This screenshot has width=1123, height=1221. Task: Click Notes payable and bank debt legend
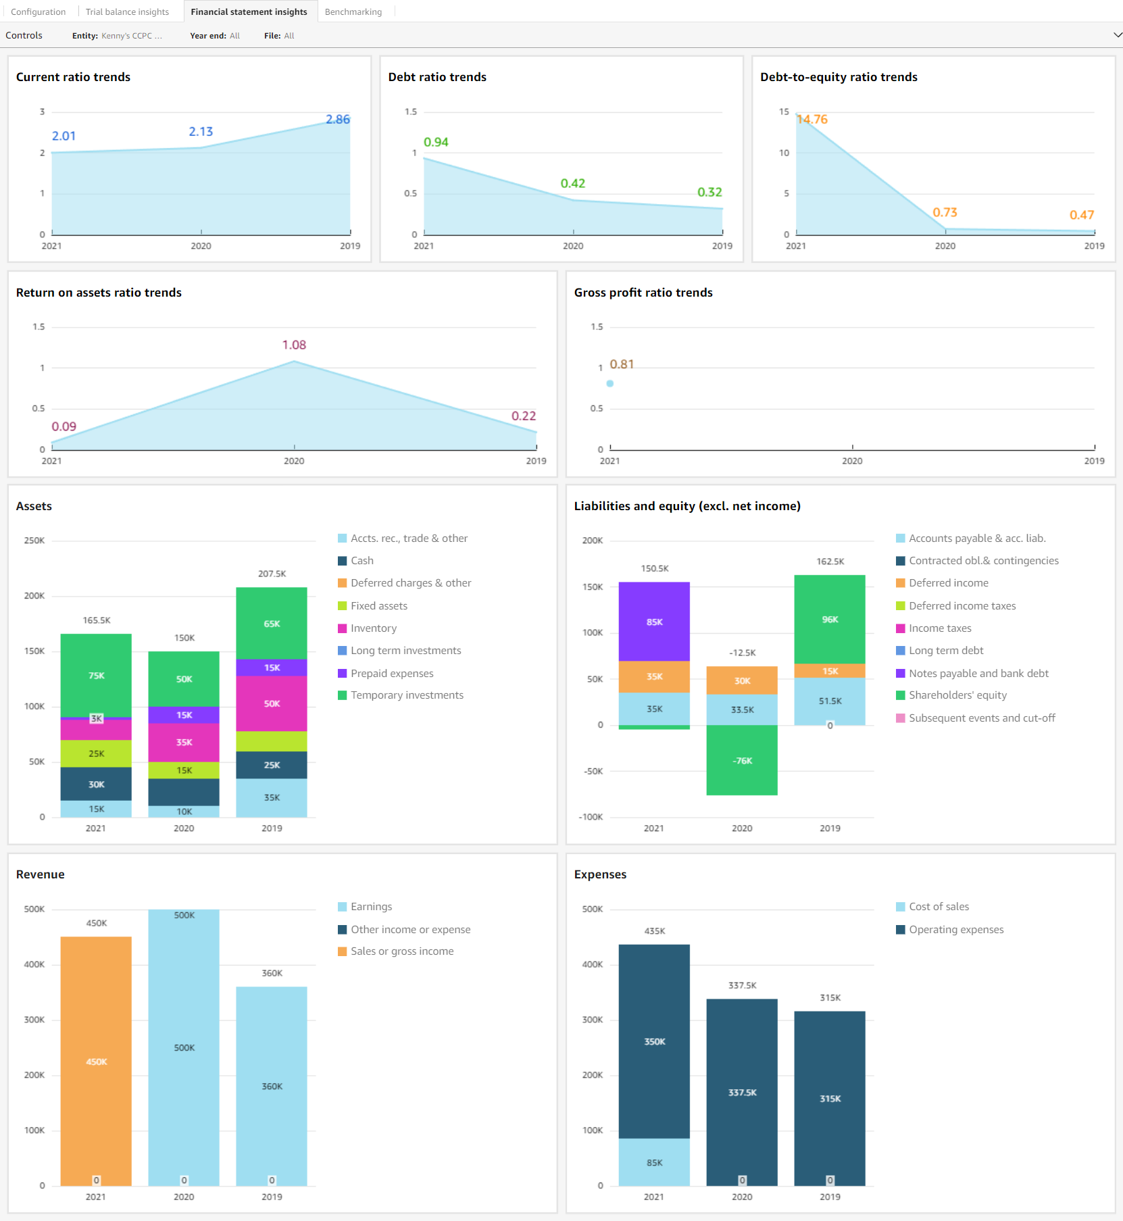click(x=978, y=674)
